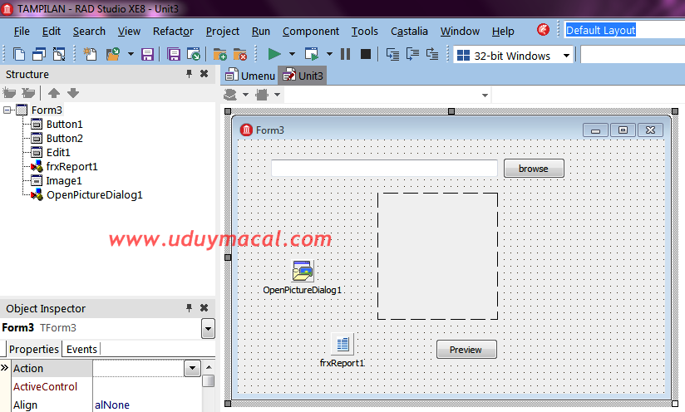Image resolution: width=685 pixels, height=412 pixels.
Task: Open the Run menu
Action: [261, 32]
